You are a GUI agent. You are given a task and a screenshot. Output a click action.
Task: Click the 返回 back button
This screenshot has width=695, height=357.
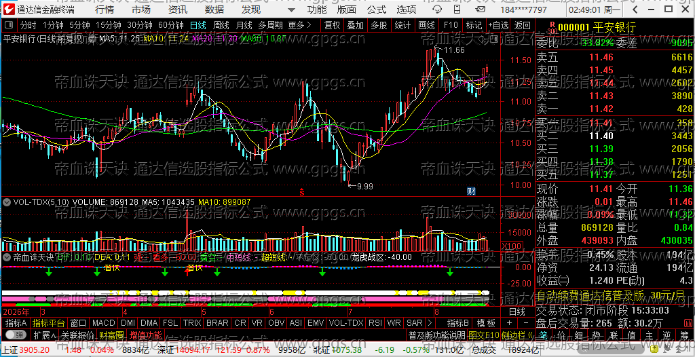pos(523,25)
